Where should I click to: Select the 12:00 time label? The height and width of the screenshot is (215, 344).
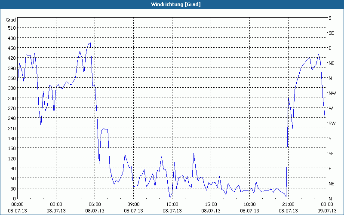coord(172,205)
